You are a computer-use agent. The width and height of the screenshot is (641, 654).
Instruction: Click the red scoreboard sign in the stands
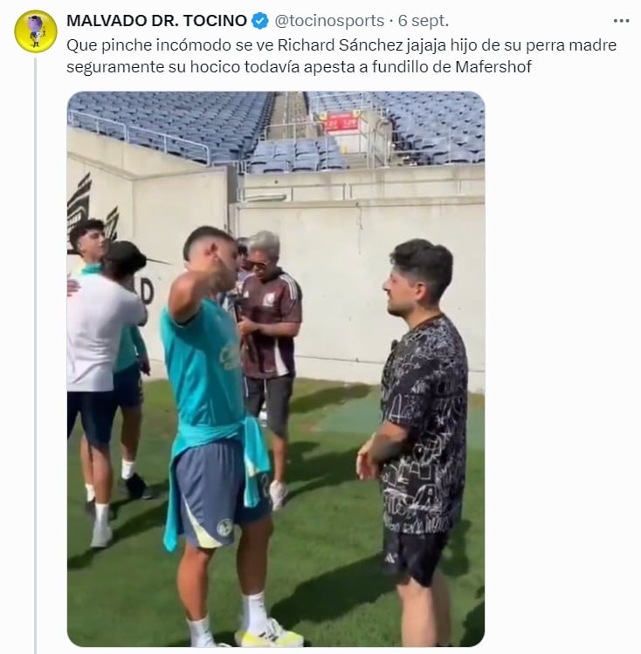[x=341, y=123]
